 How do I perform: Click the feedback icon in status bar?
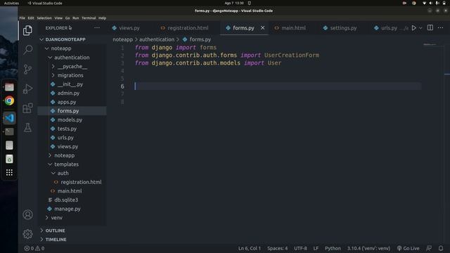pyautogui.click(x=429, y=248)
